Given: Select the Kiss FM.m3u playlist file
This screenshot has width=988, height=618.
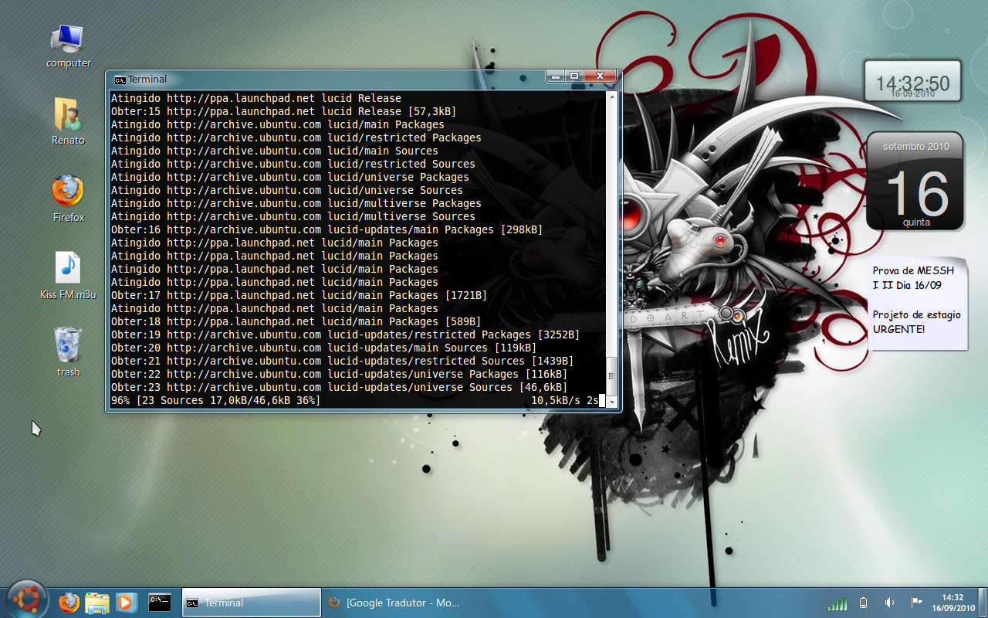Looking at the screenshot, I should (68, 276).
